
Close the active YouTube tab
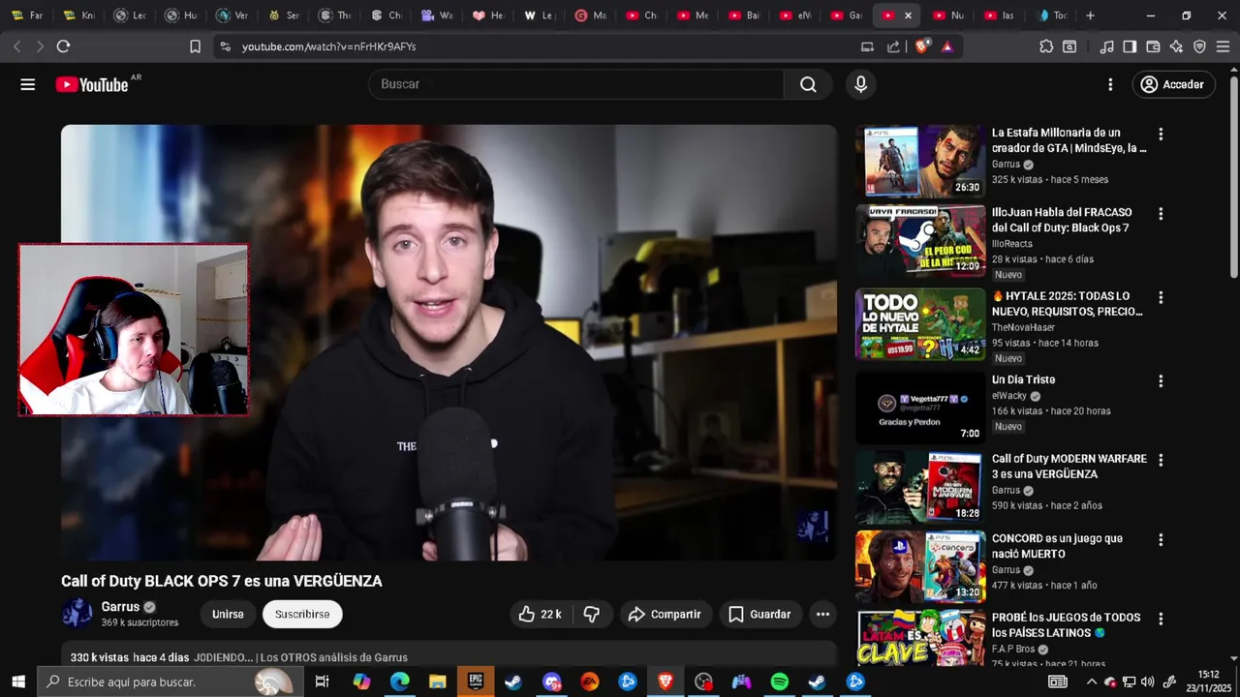908,15
